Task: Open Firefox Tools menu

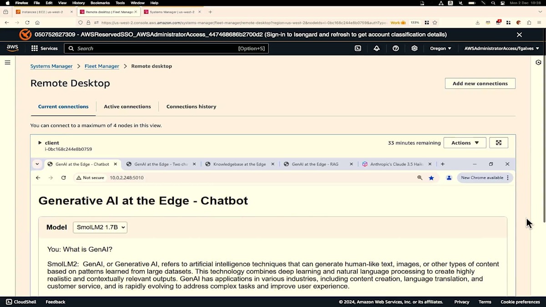Action: click(x=120, y=3)
